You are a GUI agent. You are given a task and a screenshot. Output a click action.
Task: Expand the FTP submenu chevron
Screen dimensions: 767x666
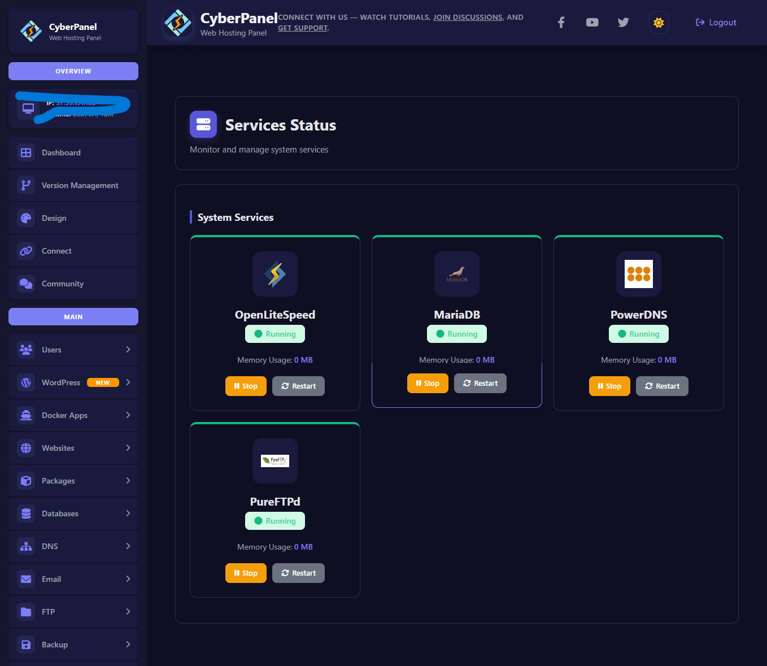coord(128,612)
